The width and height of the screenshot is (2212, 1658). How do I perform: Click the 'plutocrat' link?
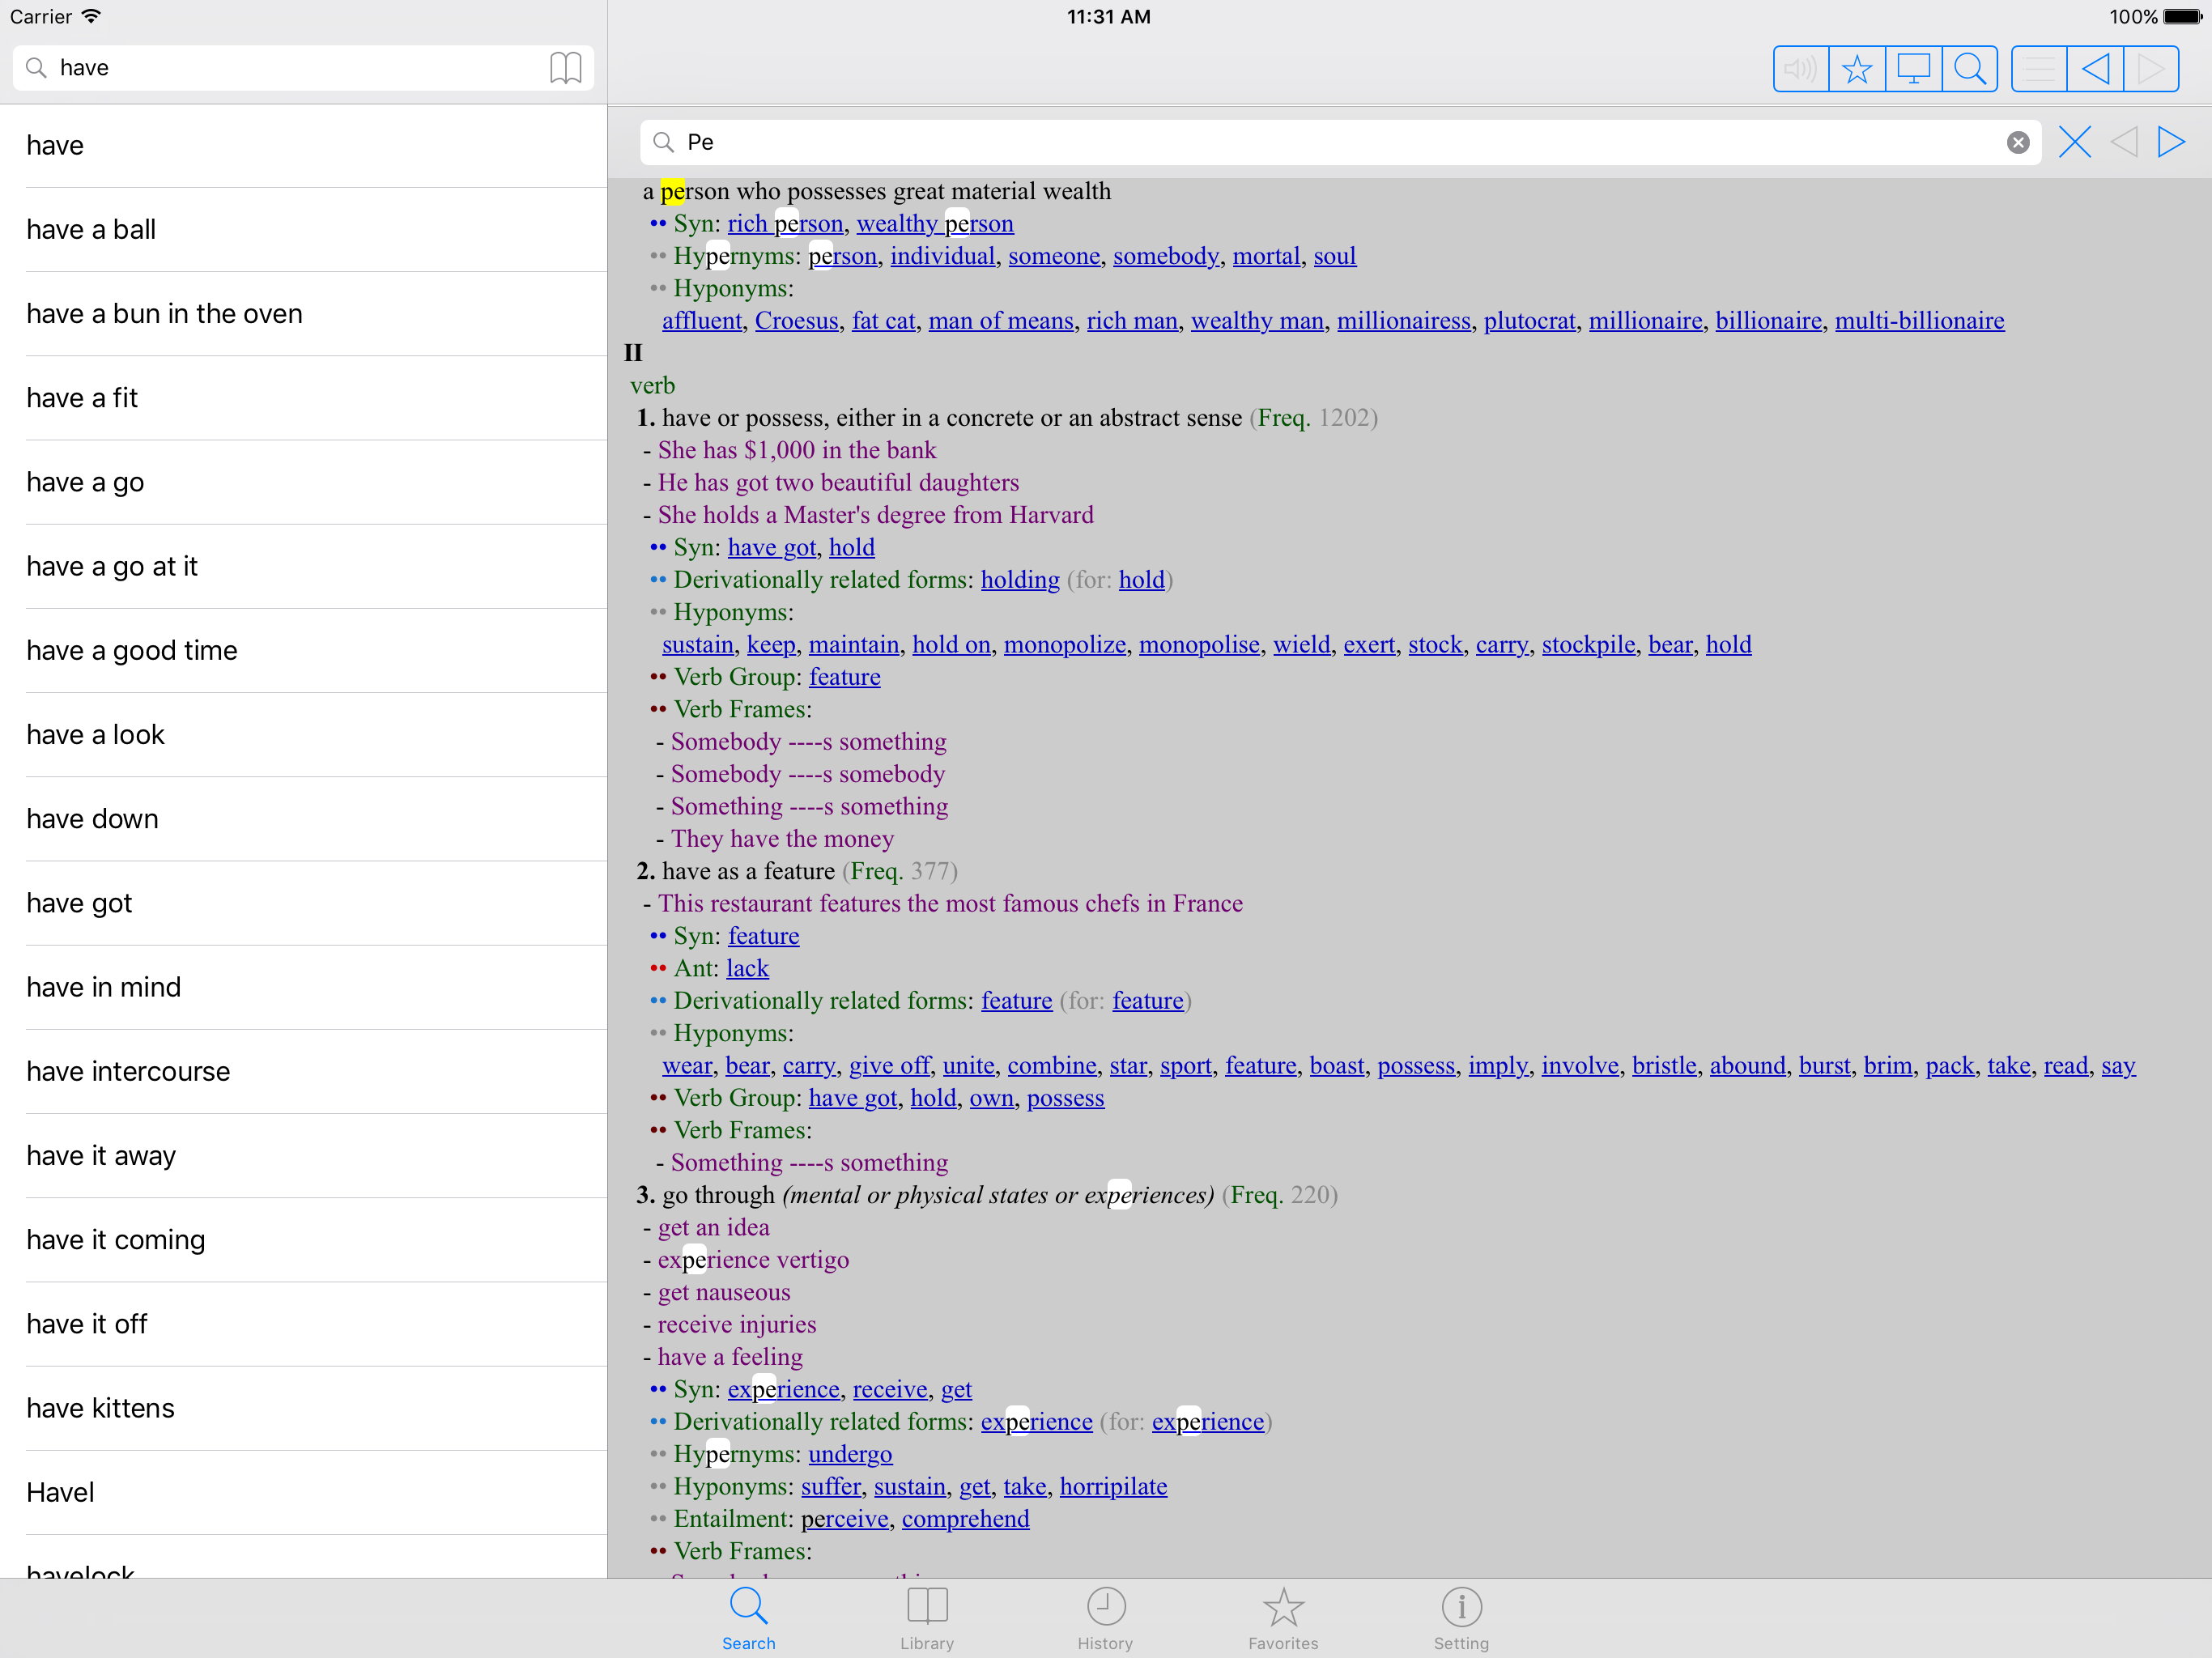coord(1529,321)
